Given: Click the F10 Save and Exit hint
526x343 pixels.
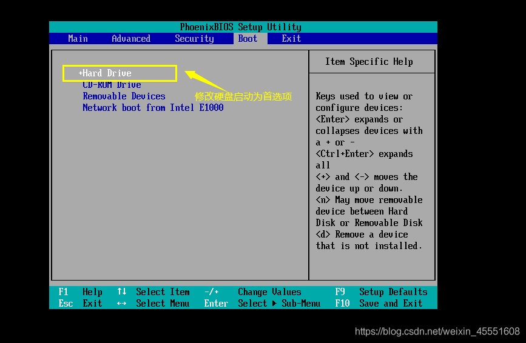Looking at the screenshot, I should 379,304.
